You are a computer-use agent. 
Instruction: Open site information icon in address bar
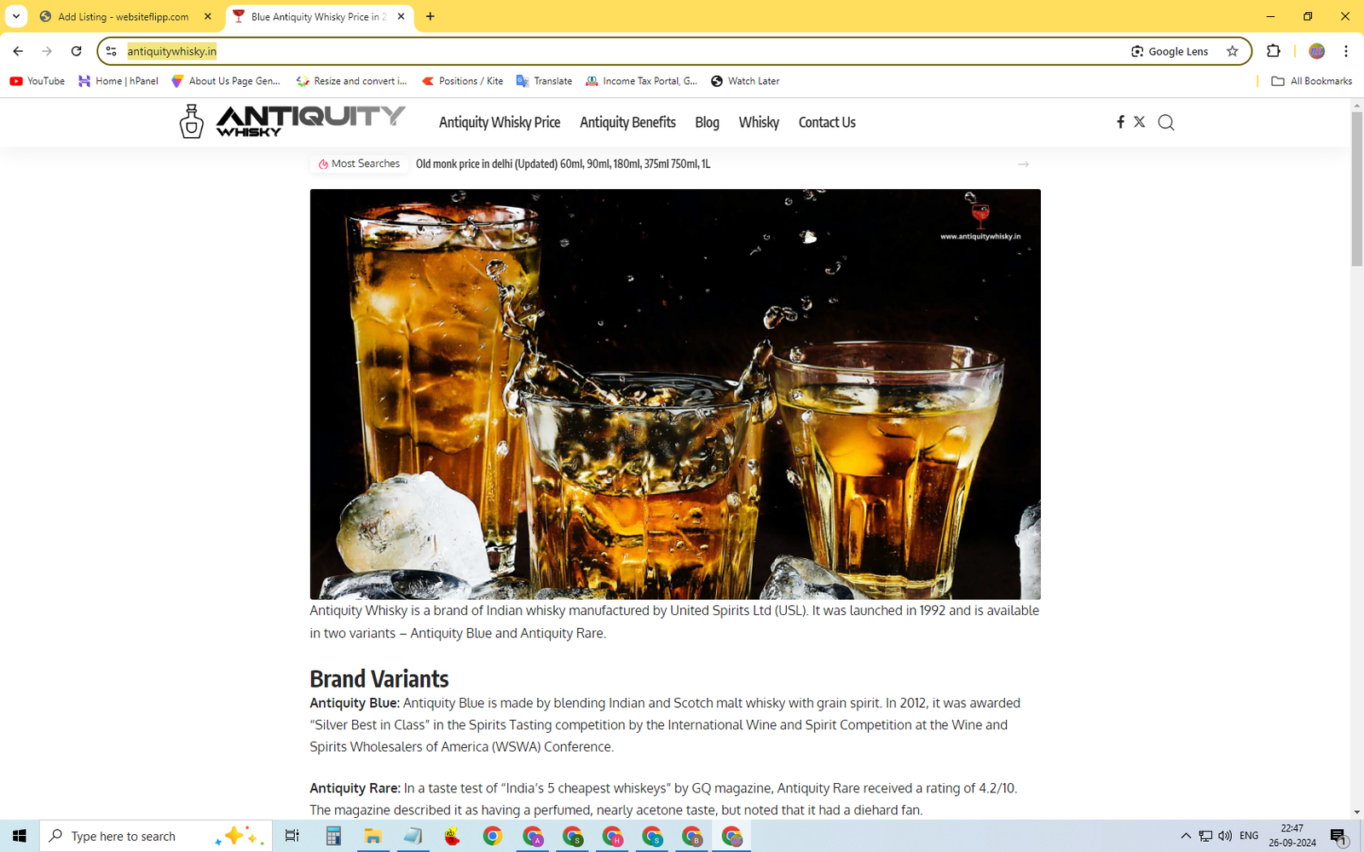coord(111,51)
